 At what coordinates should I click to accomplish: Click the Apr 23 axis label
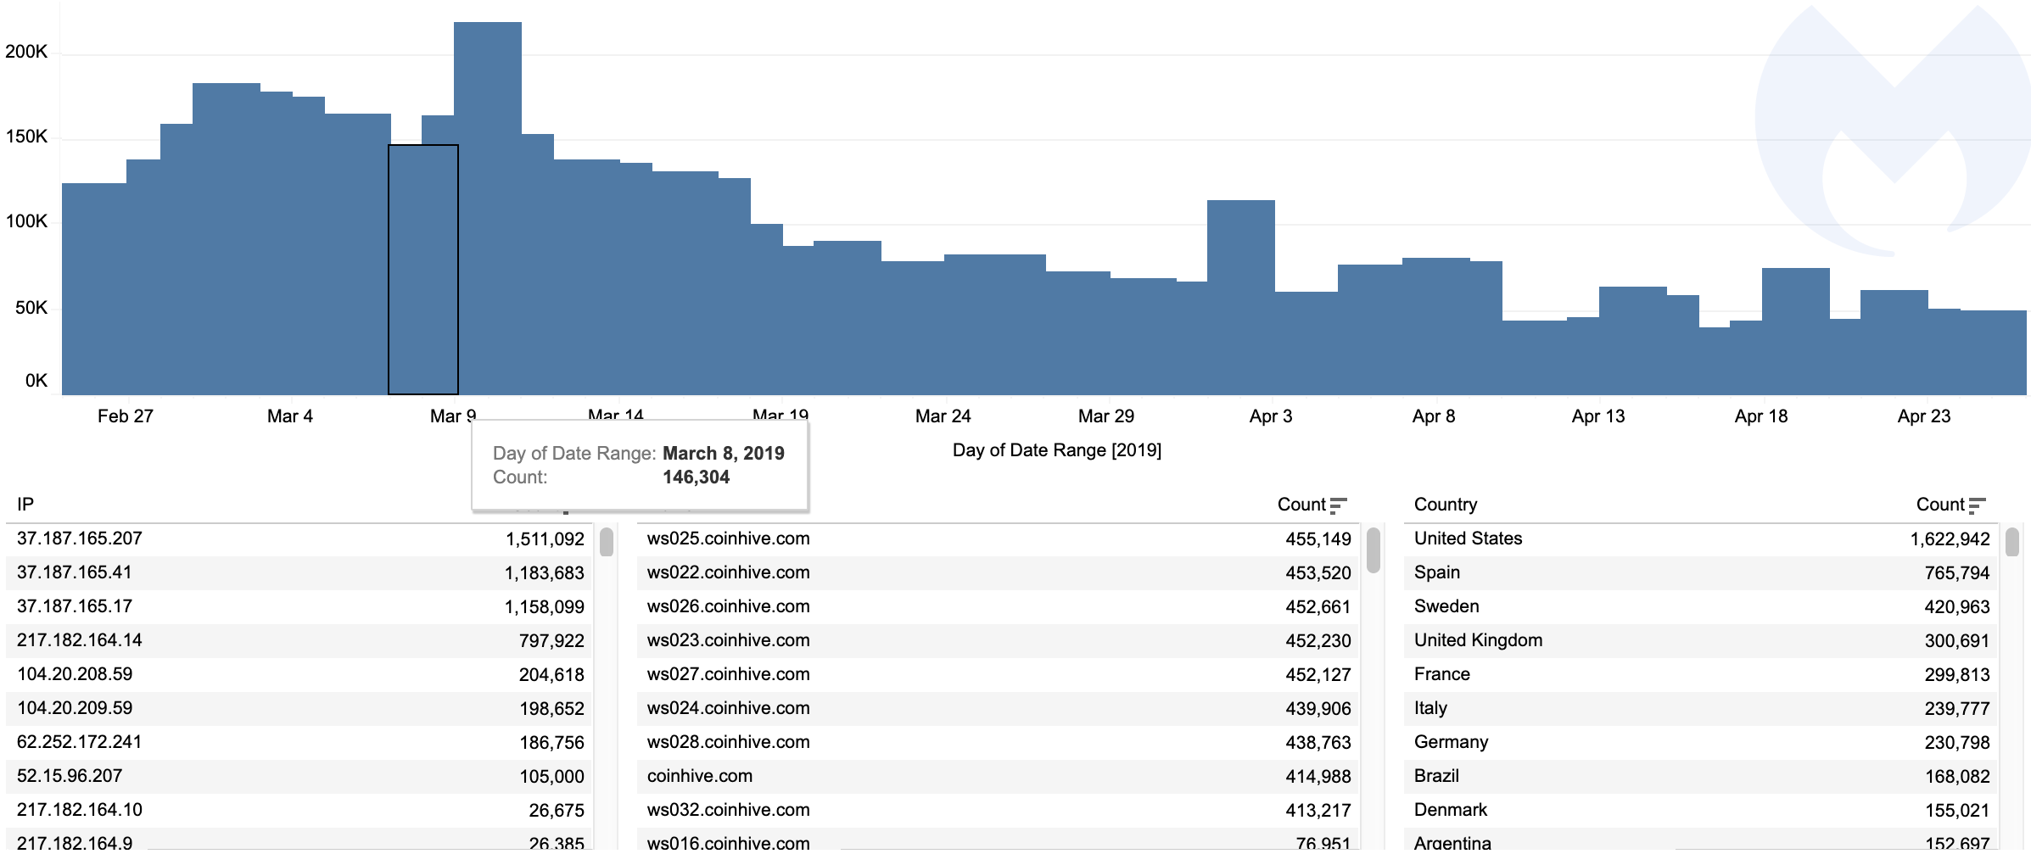(x=1924, y=416)
